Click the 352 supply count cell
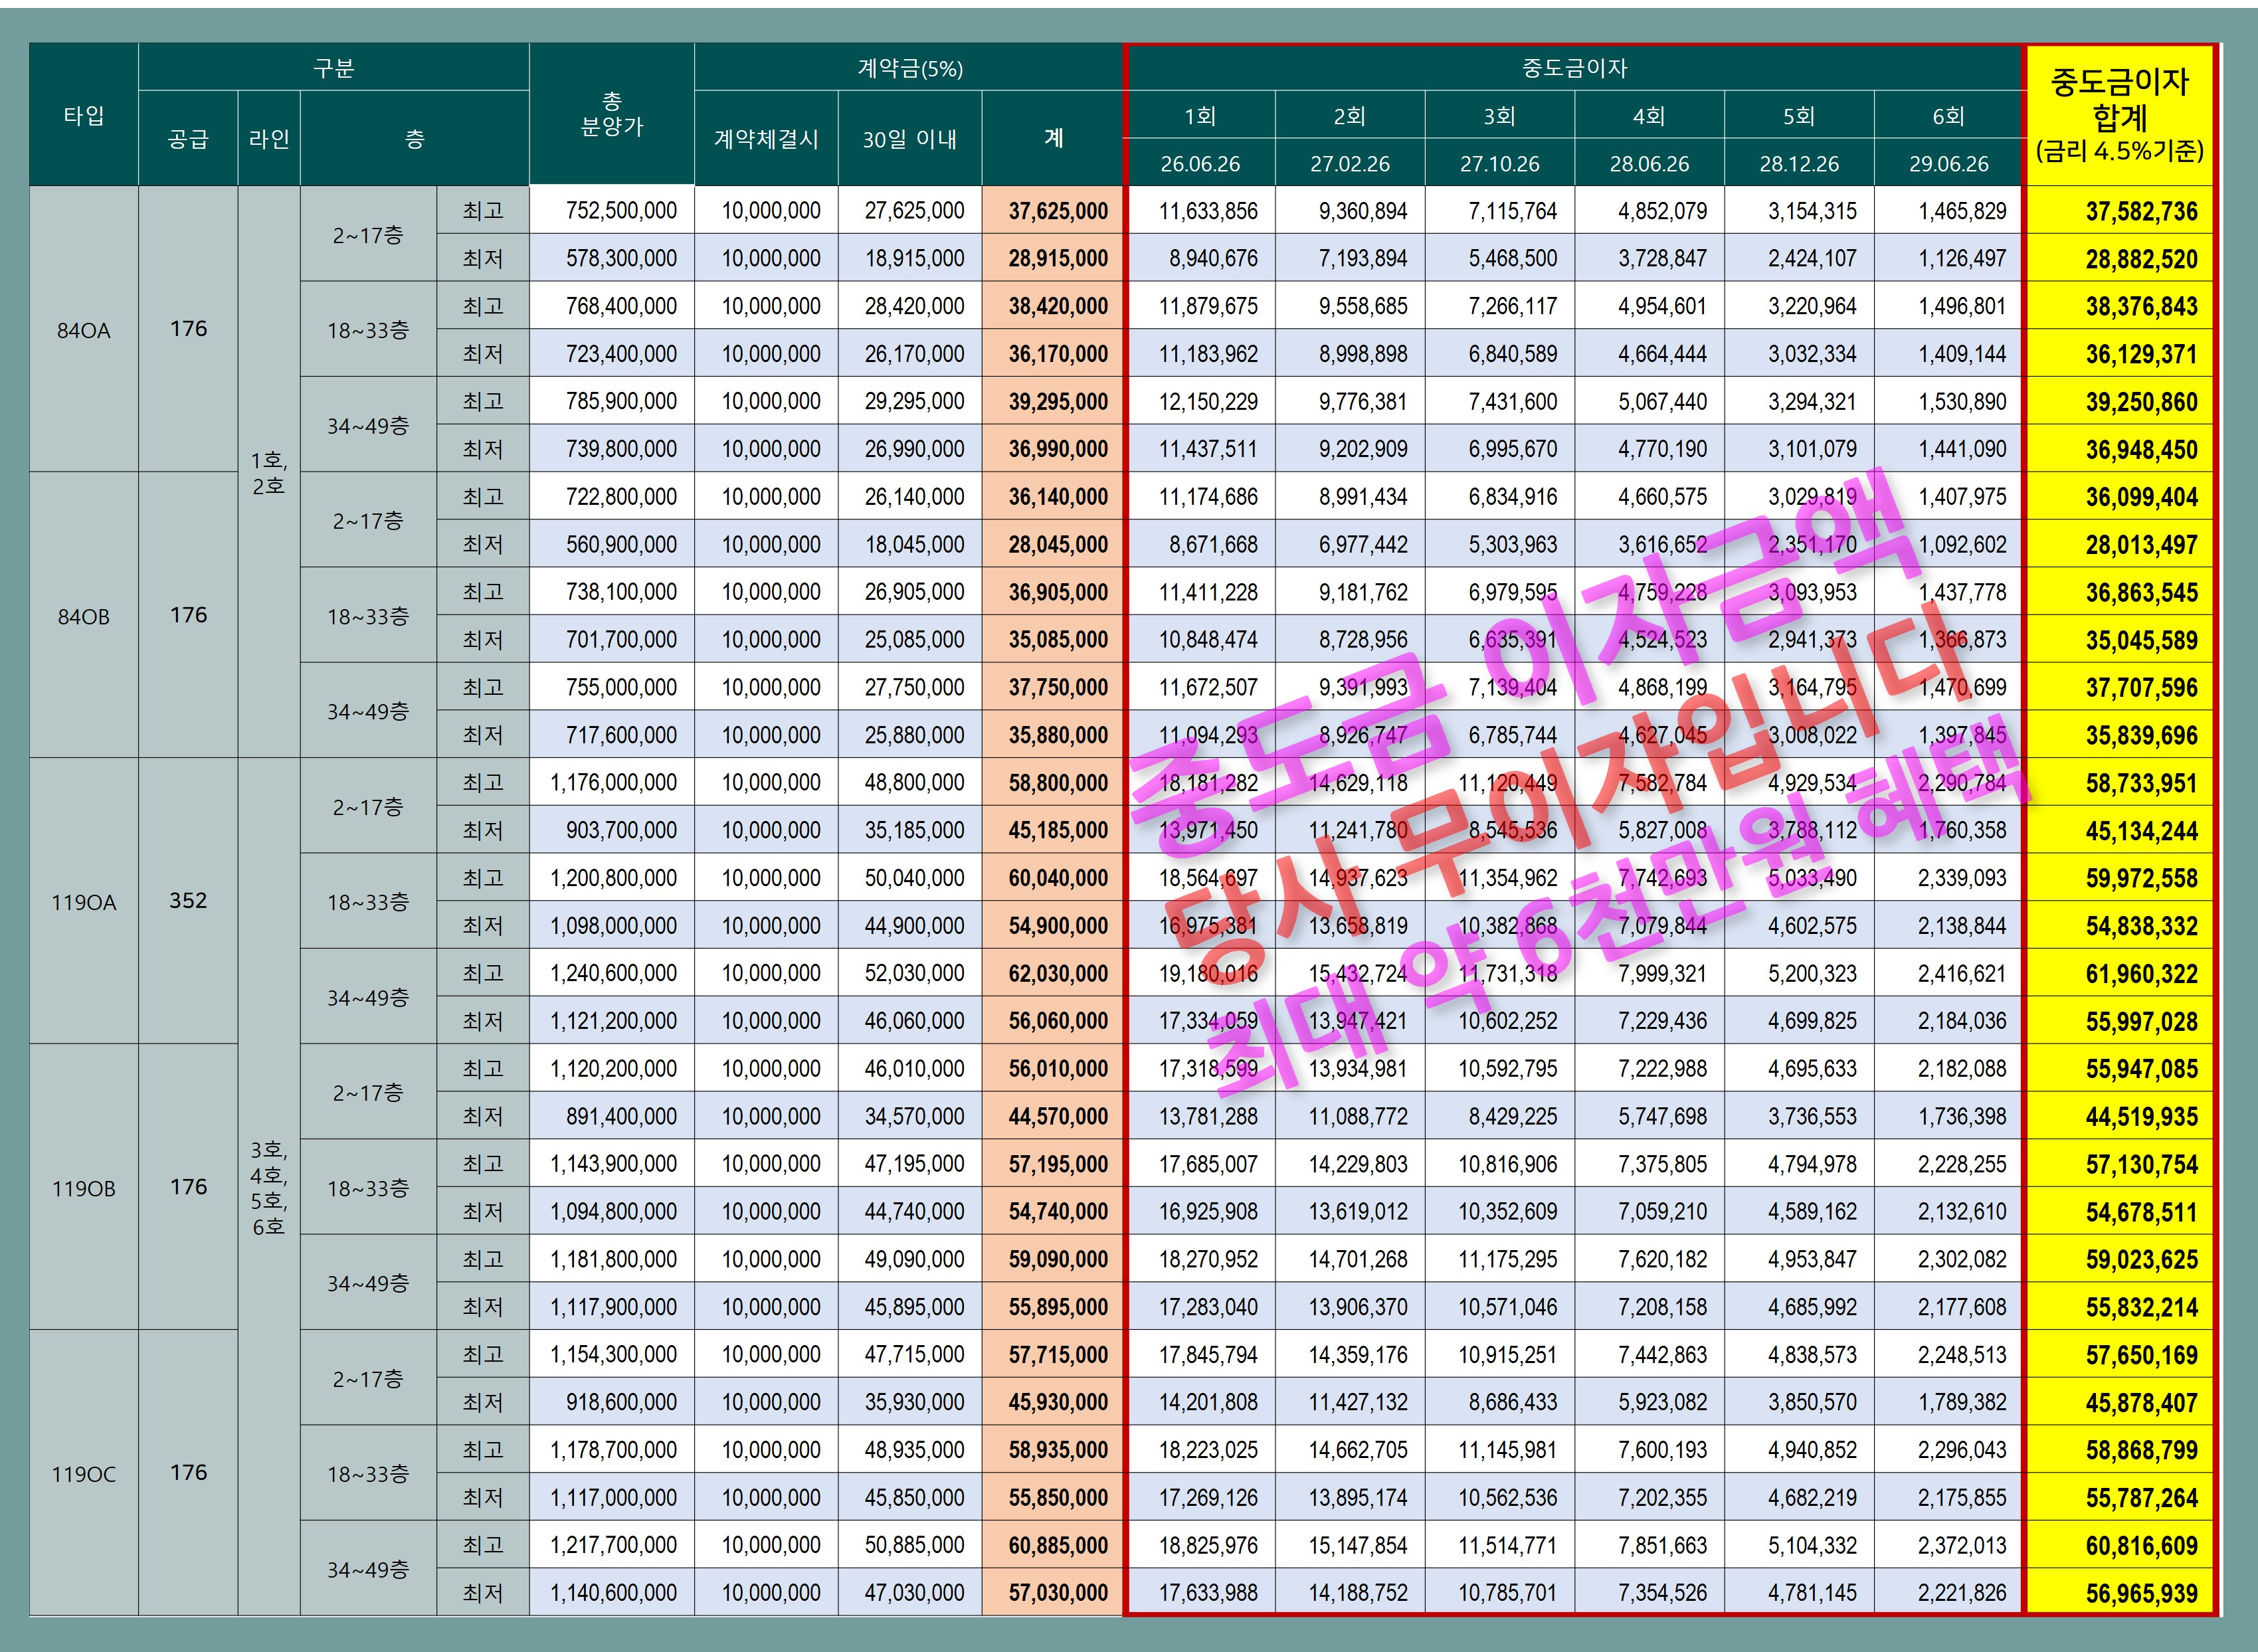 [x=188, y=900]
